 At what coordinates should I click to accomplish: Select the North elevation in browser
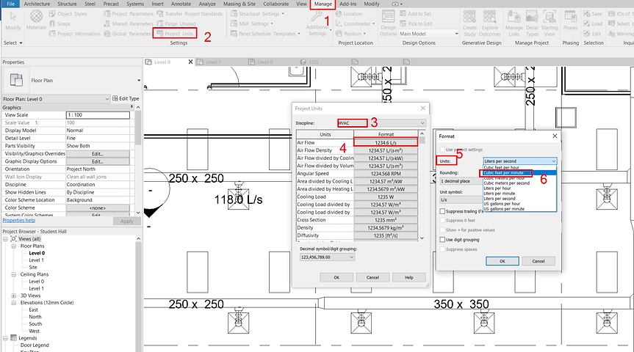pos(35,317)
